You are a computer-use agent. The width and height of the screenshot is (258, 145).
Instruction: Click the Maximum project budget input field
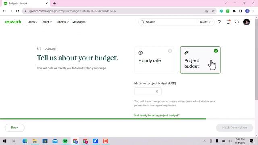(x=148, y=91)
